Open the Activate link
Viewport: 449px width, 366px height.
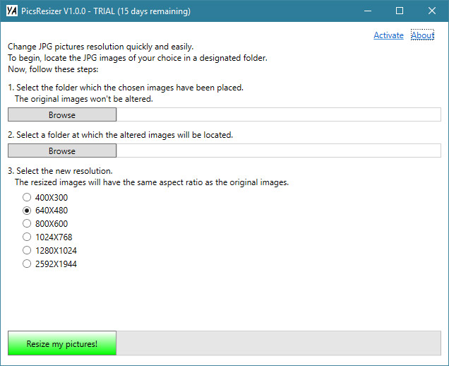388,35
